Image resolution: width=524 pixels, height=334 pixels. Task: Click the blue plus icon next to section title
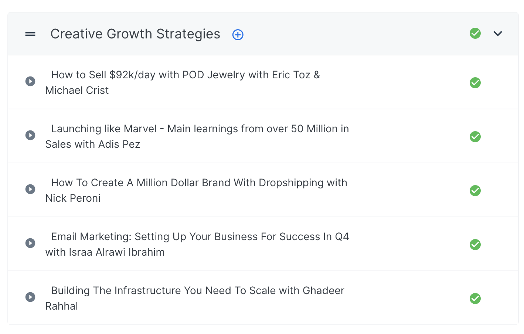(238, 35)
